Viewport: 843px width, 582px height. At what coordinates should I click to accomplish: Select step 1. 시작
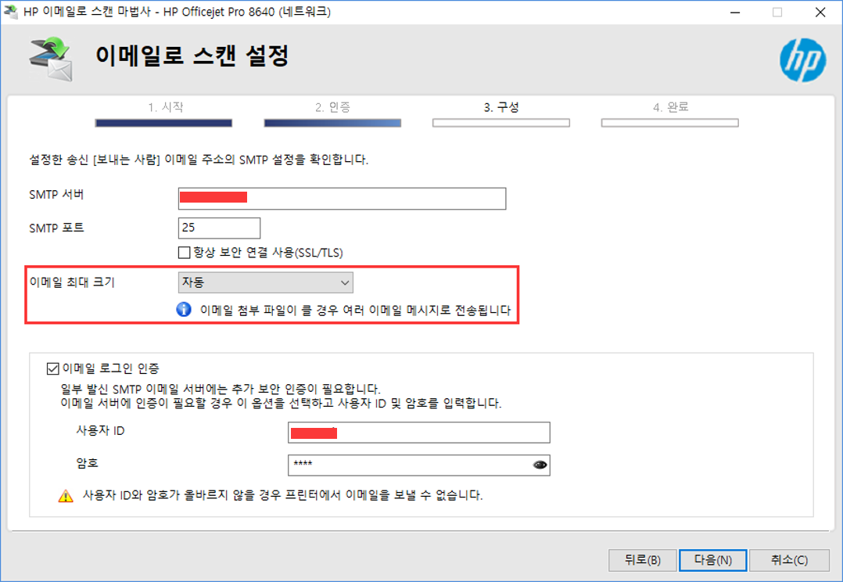pos(166,107)
